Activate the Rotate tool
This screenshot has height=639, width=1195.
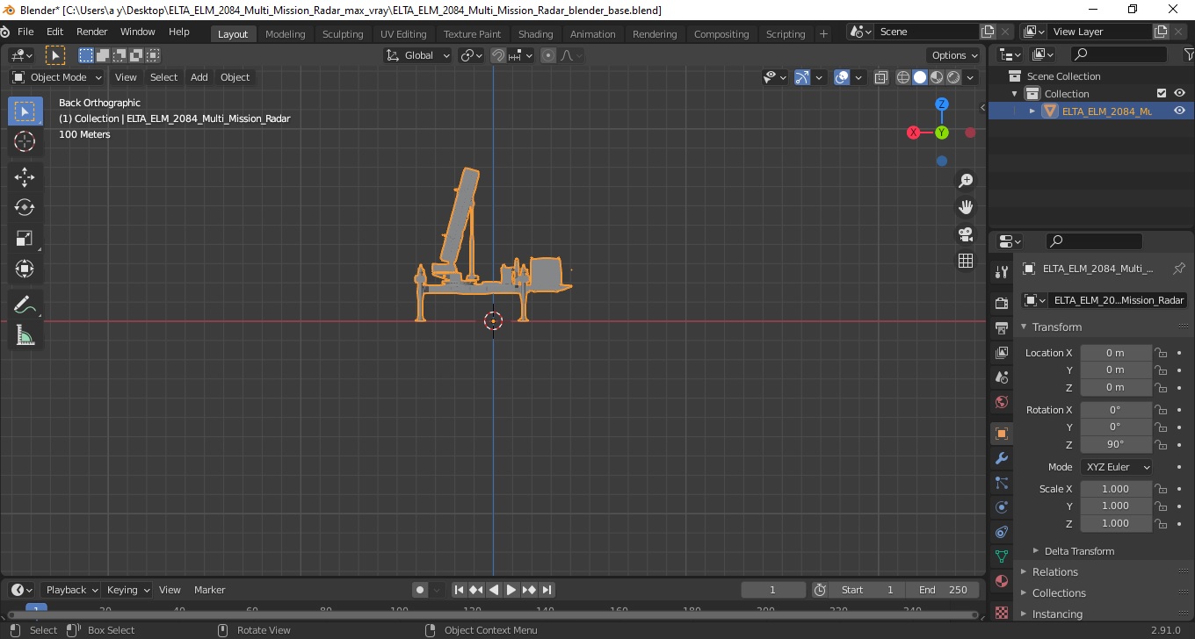click(25, 207)
